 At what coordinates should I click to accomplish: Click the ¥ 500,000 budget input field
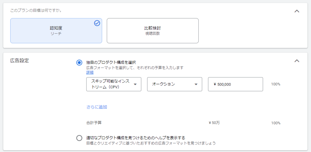(x=235, y=84)
